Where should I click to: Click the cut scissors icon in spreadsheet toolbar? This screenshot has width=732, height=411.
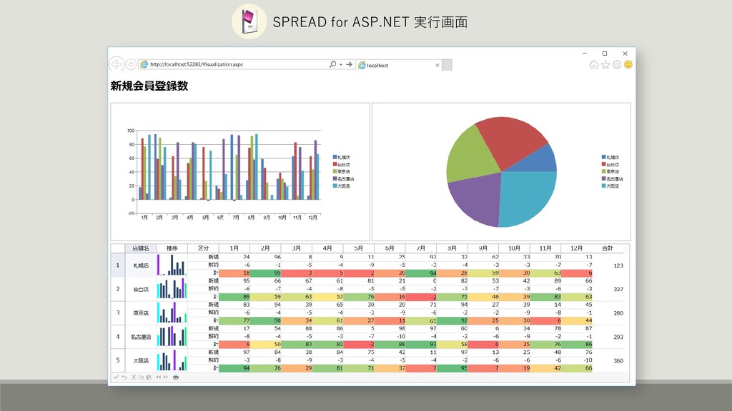pos(134,377)
